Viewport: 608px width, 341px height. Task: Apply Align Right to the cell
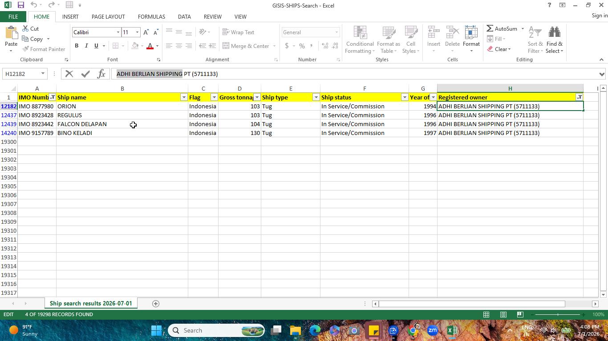click(x=188, y=46)
